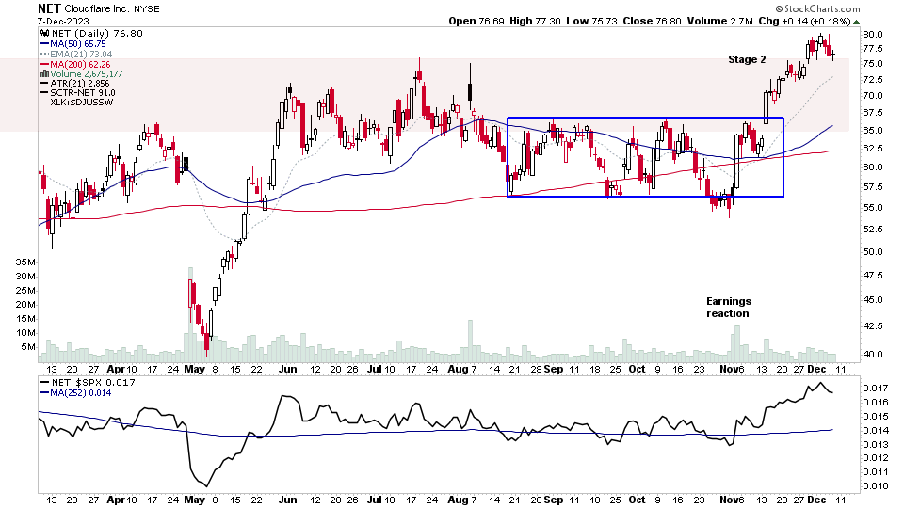
Task: Click the MA(252) 0.014 indicator legend
Action: [80, 393]
